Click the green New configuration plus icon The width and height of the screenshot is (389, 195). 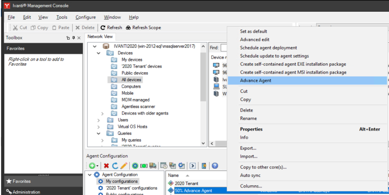[92, 166]
